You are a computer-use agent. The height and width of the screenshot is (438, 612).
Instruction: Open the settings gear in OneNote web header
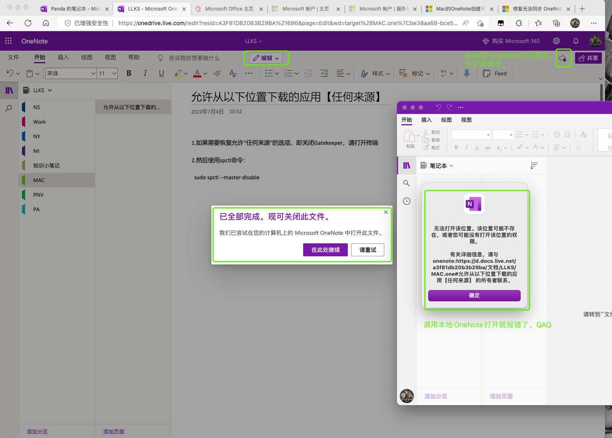click(556, 41)
